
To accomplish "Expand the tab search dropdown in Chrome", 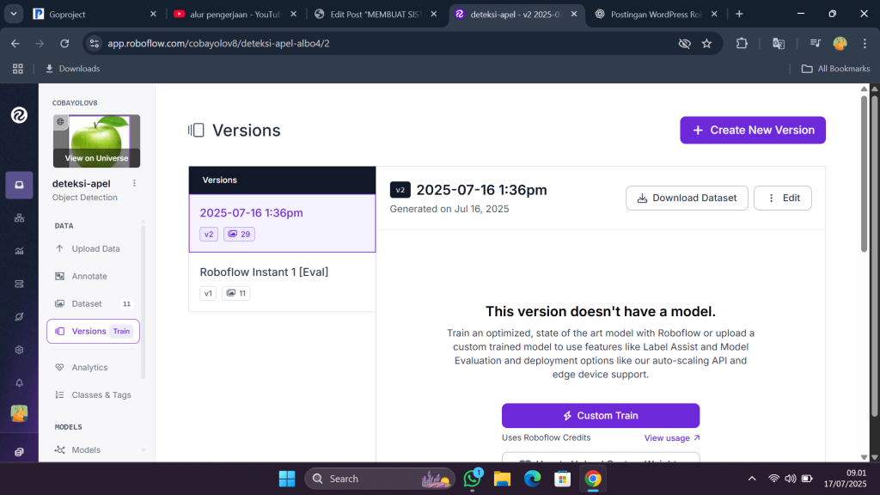I will coord(14,14).
